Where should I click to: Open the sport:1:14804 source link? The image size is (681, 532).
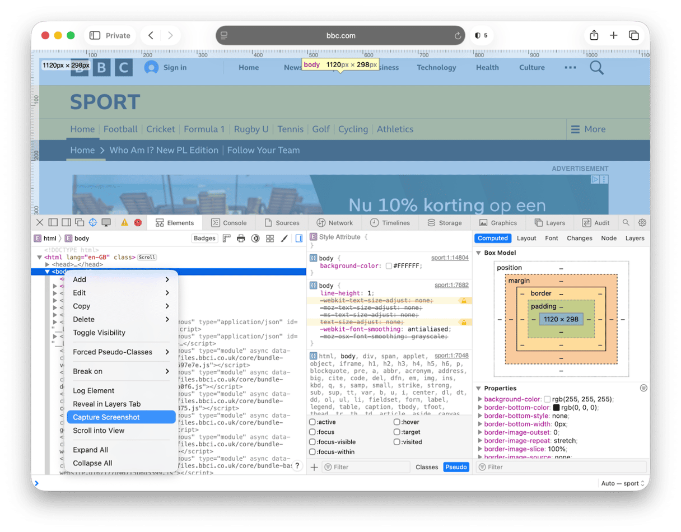(x=450, y=258)
